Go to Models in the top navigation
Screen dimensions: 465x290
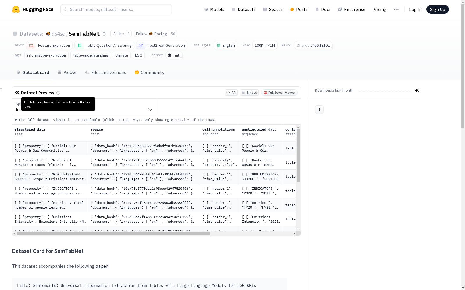pos(214,9)
